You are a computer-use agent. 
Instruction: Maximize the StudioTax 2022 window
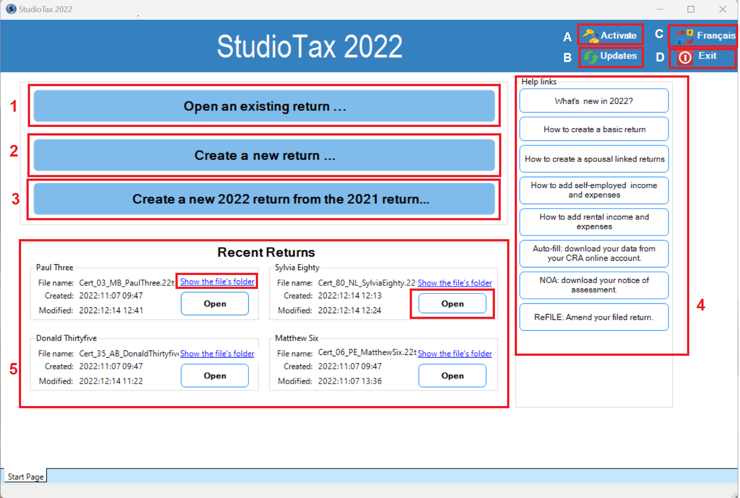coord(691,9)
